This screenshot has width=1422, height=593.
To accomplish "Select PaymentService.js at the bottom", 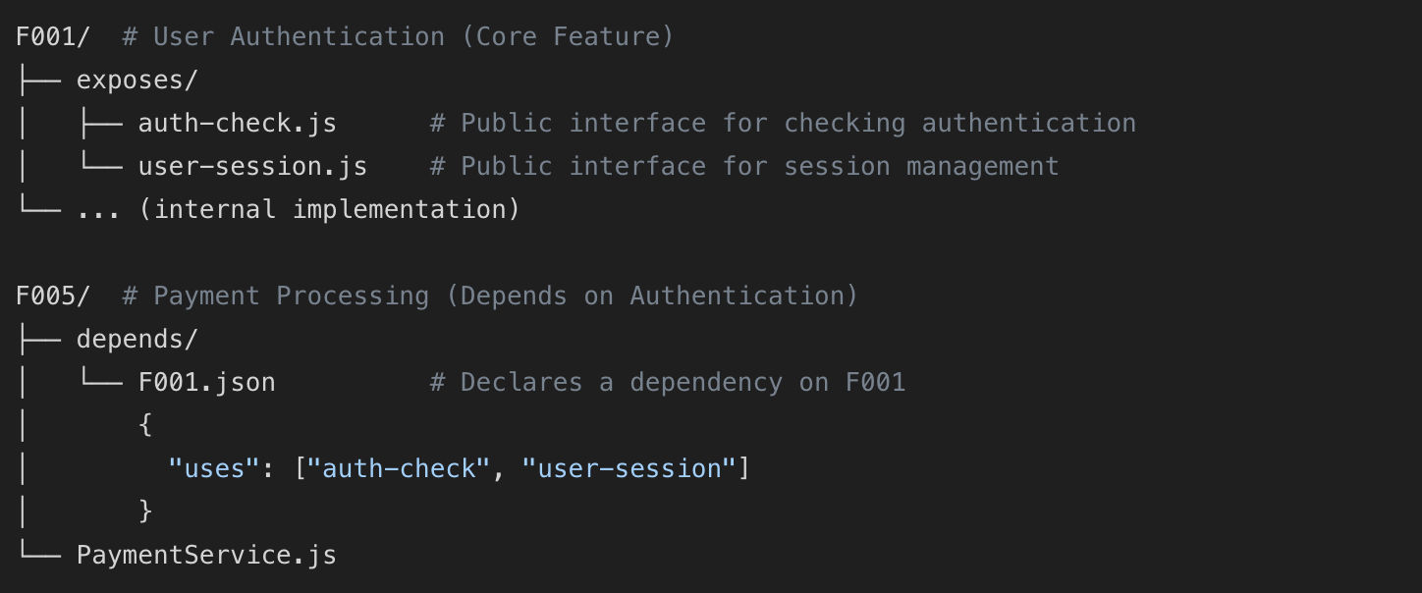I will [x=206, y=555].
